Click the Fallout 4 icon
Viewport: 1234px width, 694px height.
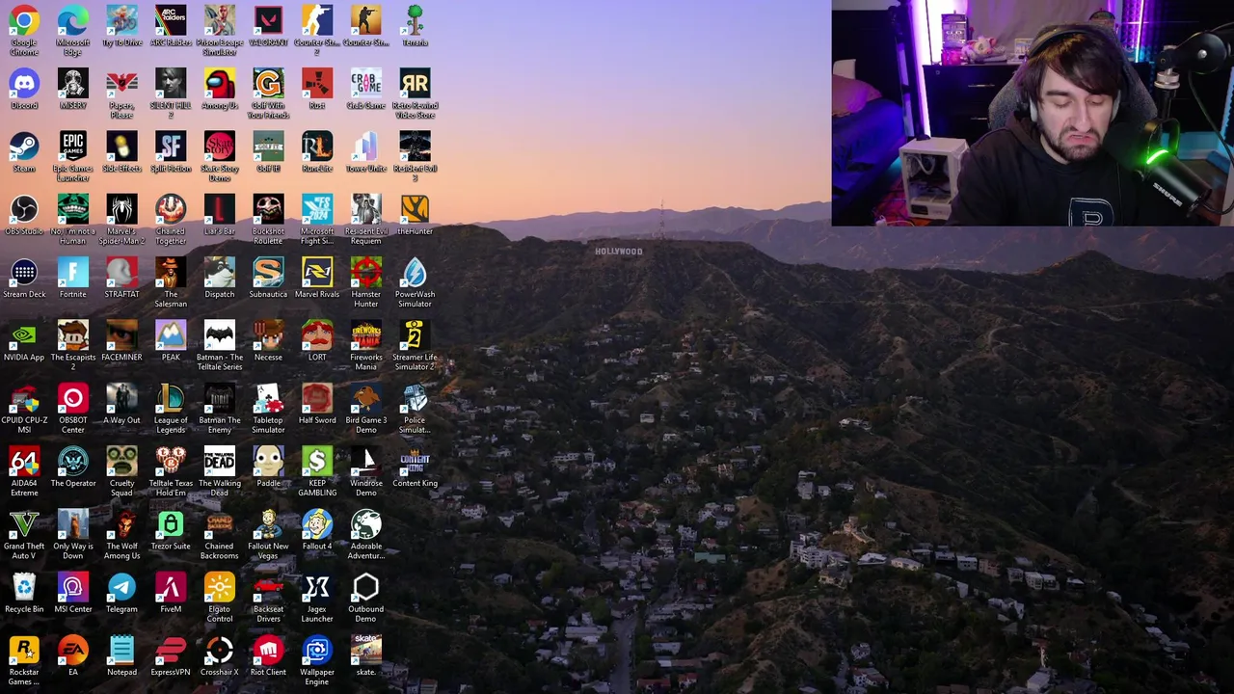click(x=317, y=524)
